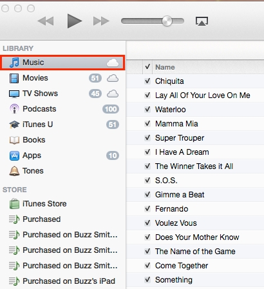
Task: Click the cloud icon beside Music
Action: click(113, 63)
